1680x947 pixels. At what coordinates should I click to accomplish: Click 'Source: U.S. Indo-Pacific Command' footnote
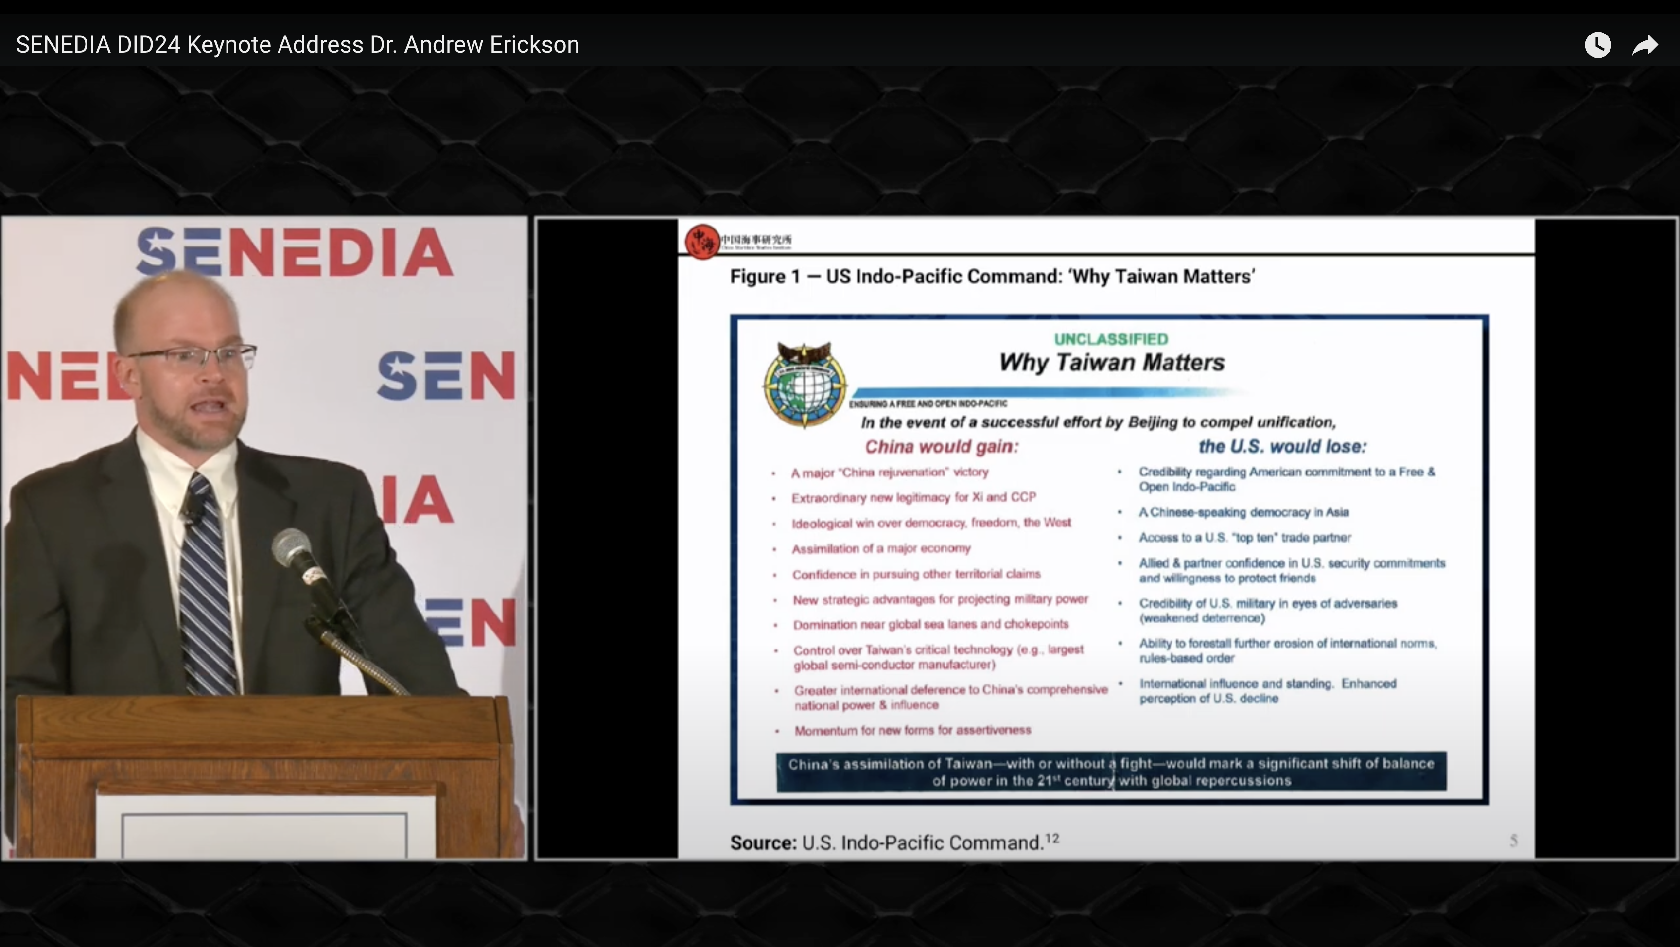(894, 842)
